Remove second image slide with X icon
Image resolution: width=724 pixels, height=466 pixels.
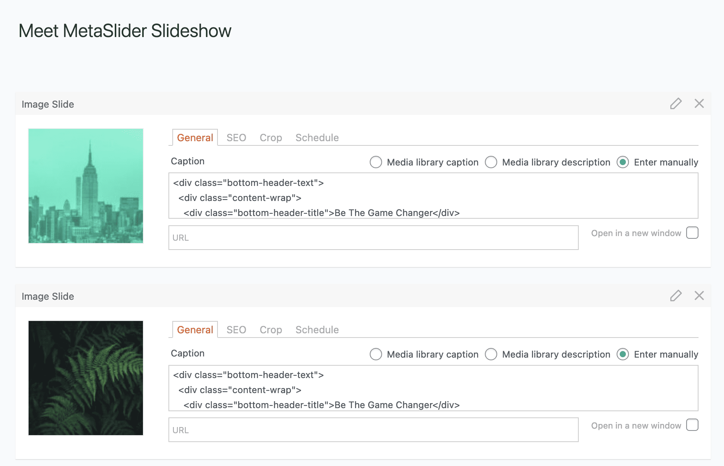click(699, 295)
